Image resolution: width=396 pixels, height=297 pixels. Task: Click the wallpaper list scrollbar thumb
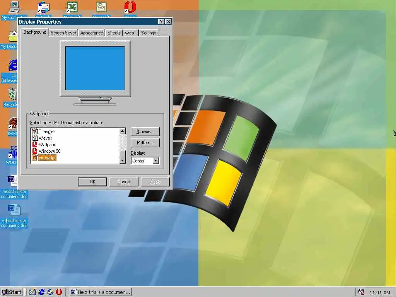click(x=123, y=154)
